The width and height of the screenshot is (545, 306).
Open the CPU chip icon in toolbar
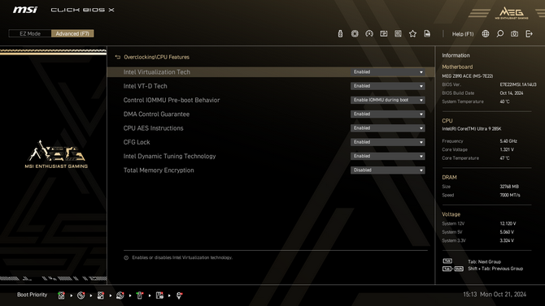pyautogui.click(x=355, y=33)
